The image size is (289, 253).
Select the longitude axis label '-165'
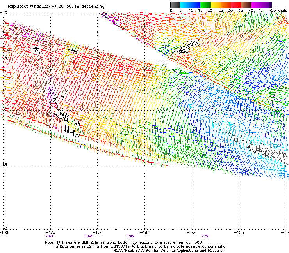[x=144, y=232]
